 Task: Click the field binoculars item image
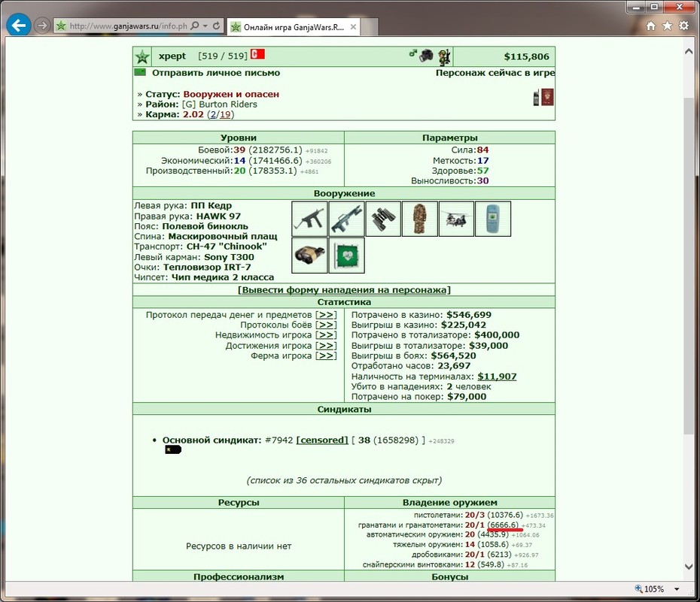383,219
